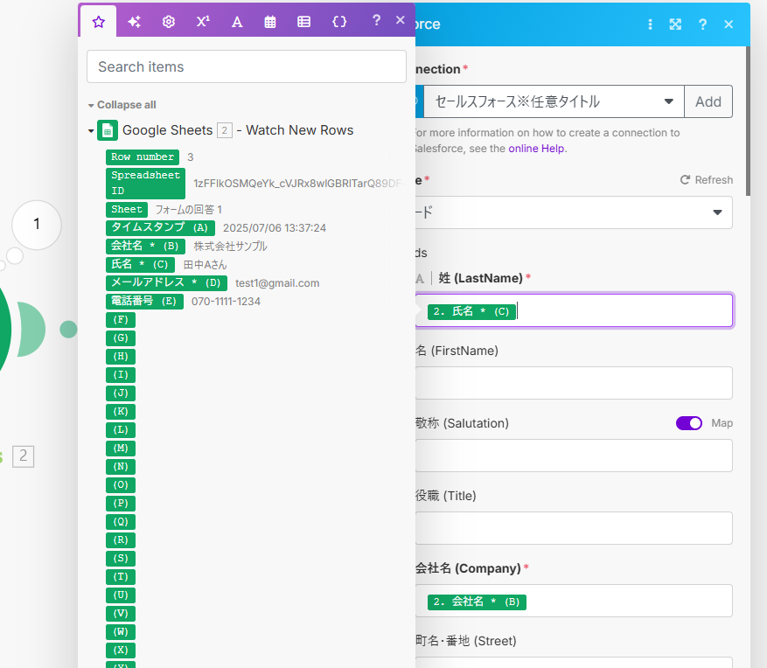Click the 会社名 (Company) input field
767x668 pixels.
[x=574, y=601]
